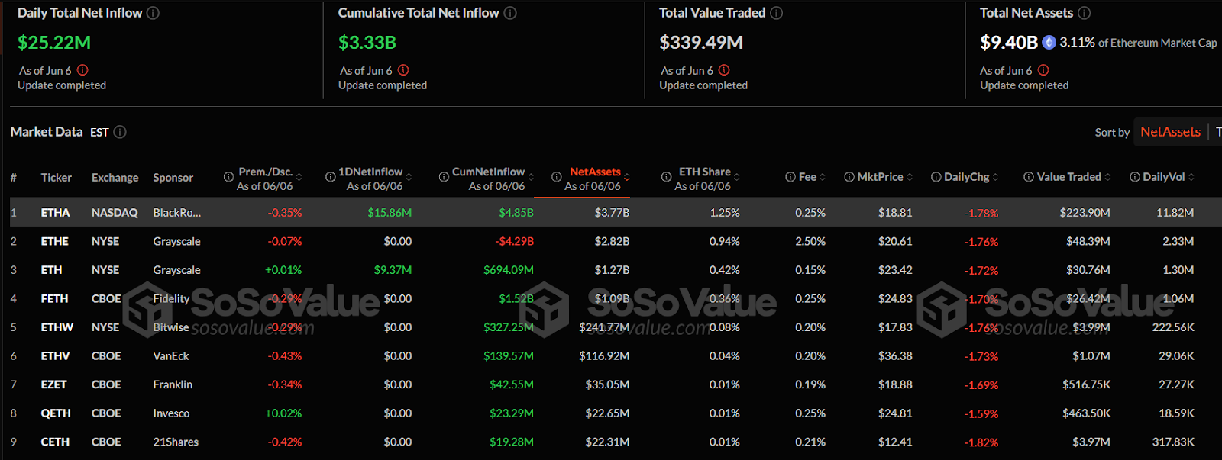Screen dimensions: 1222x460
Task: Click the 3.11% of Ethereum Market Cap text
Action: click(x=1138, y=43)
